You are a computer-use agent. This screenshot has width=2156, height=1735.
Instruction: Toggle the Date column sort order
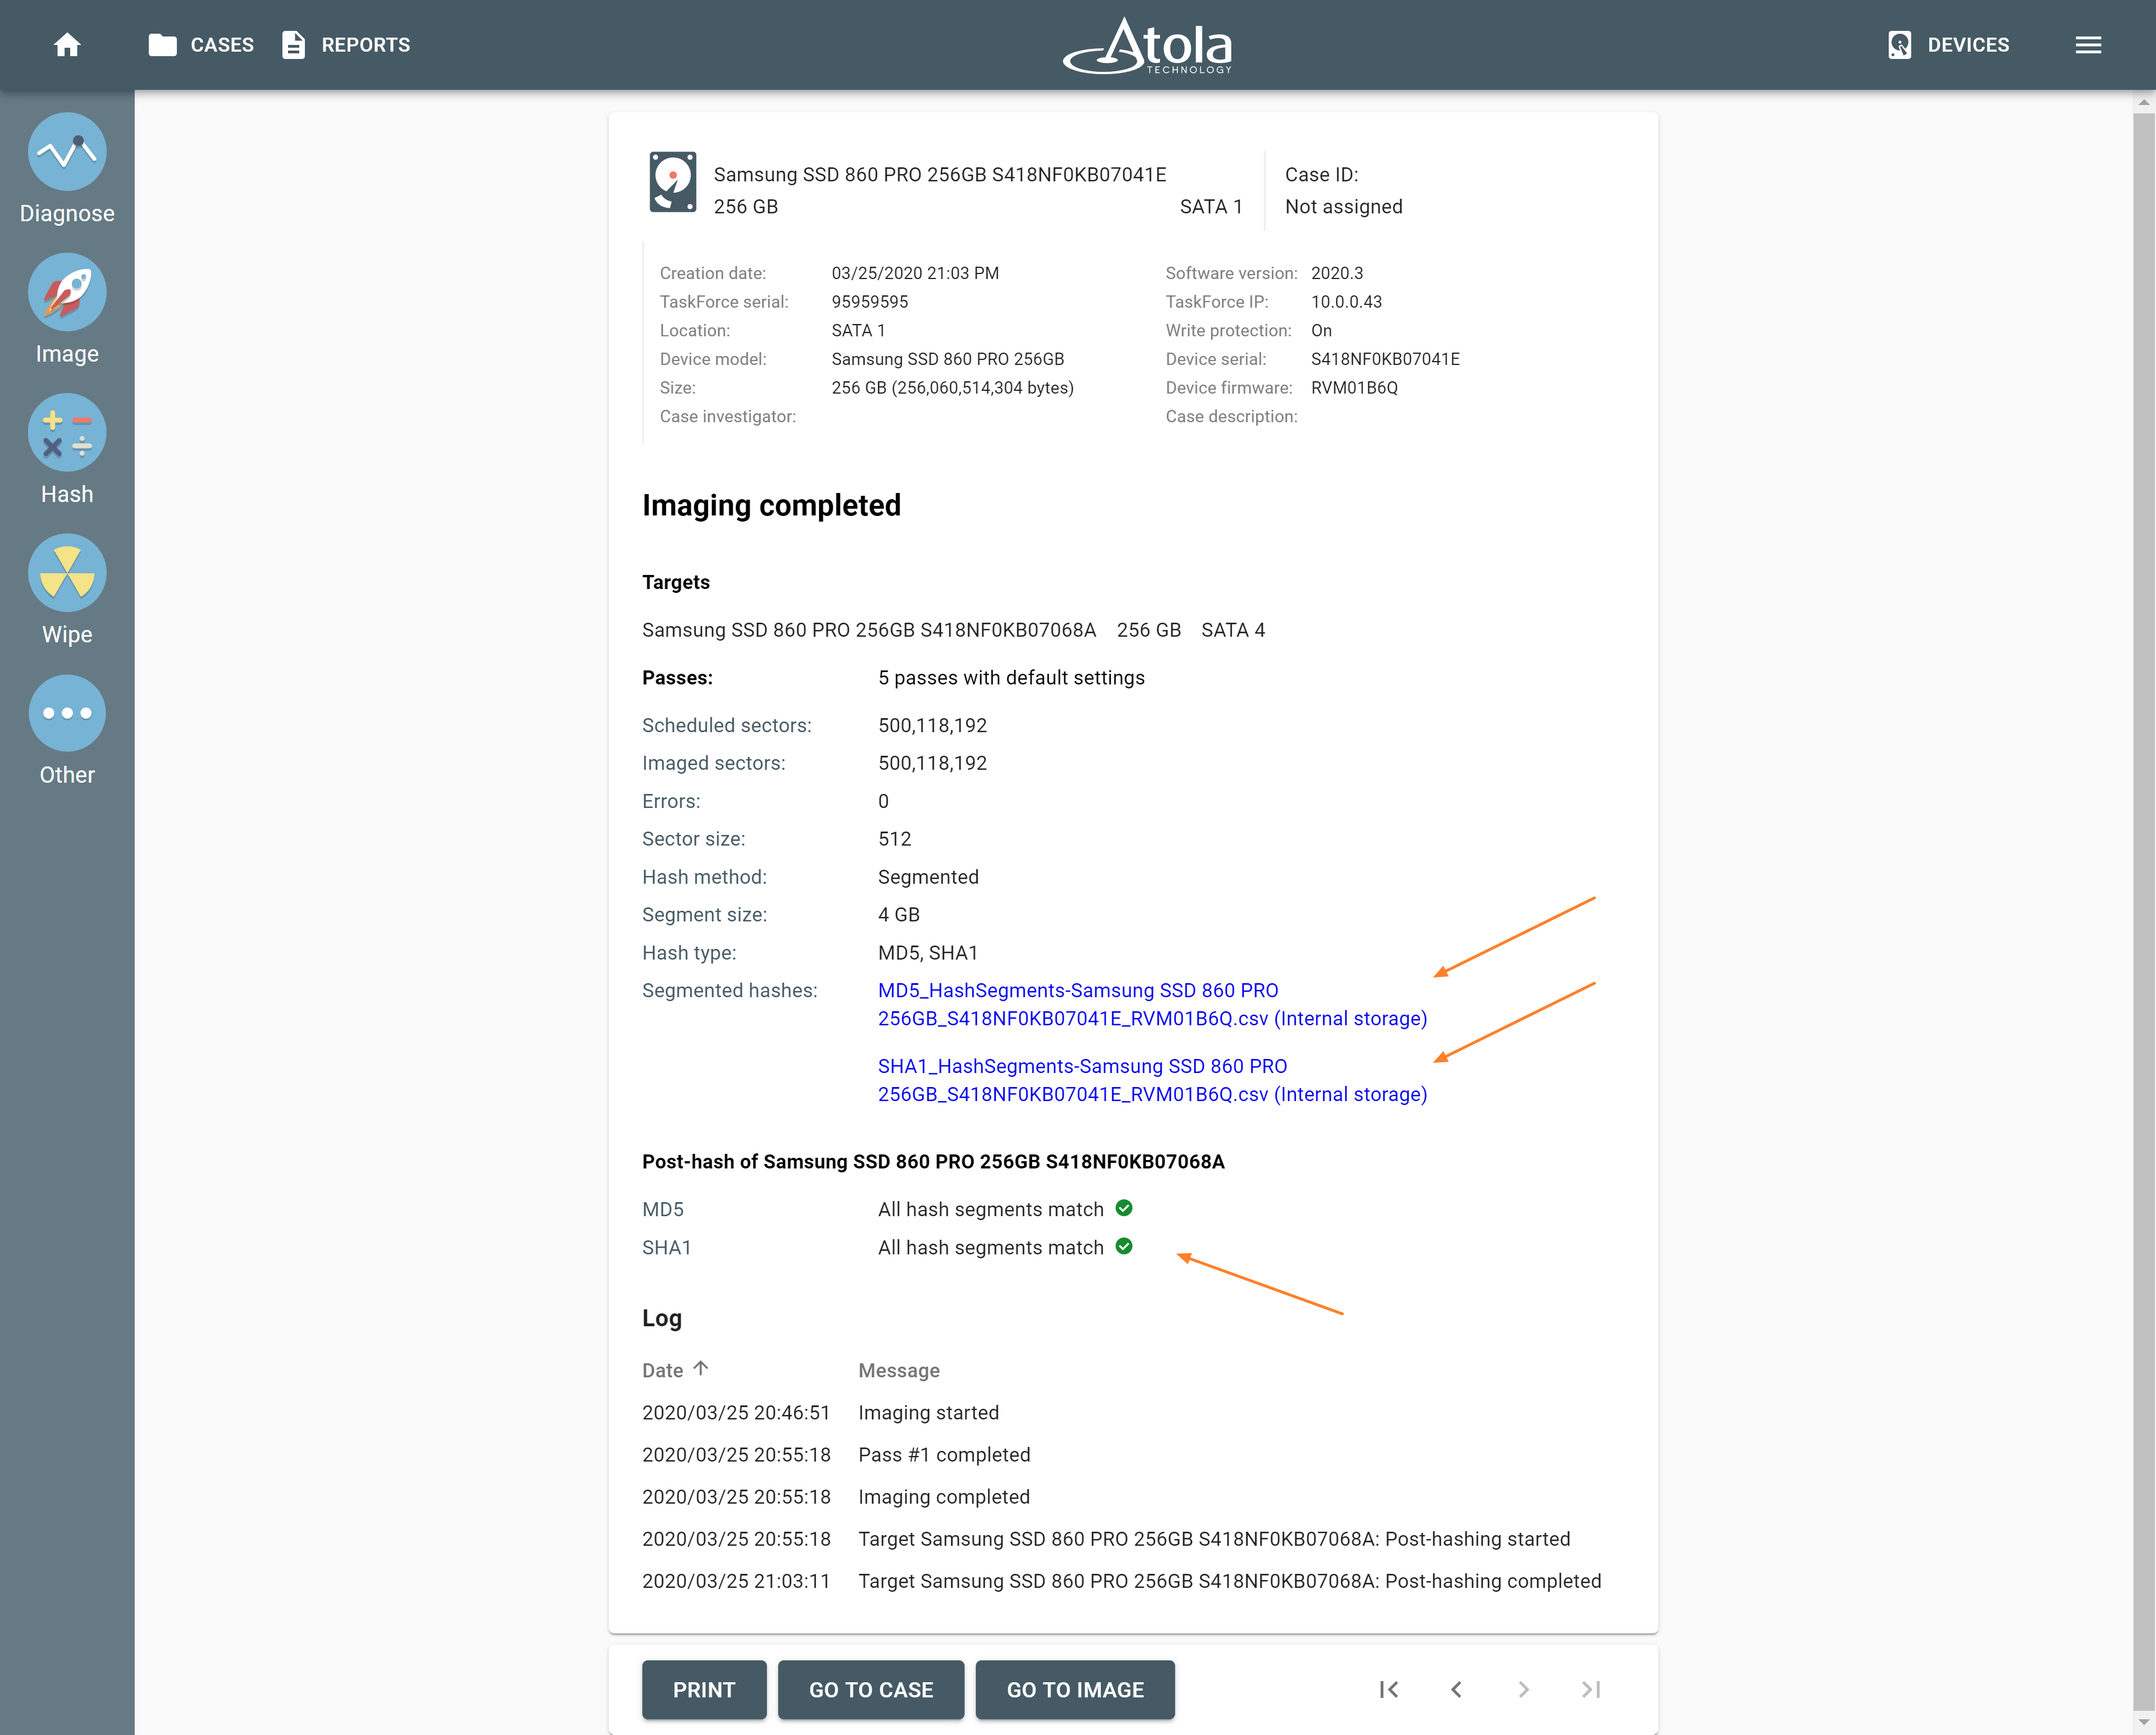(x=677, y=1369)
